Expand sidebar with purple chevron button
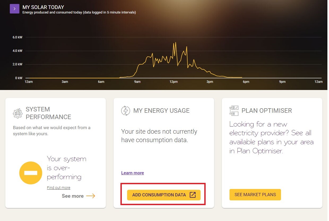 pyautogui.click(x=15, y=9)
